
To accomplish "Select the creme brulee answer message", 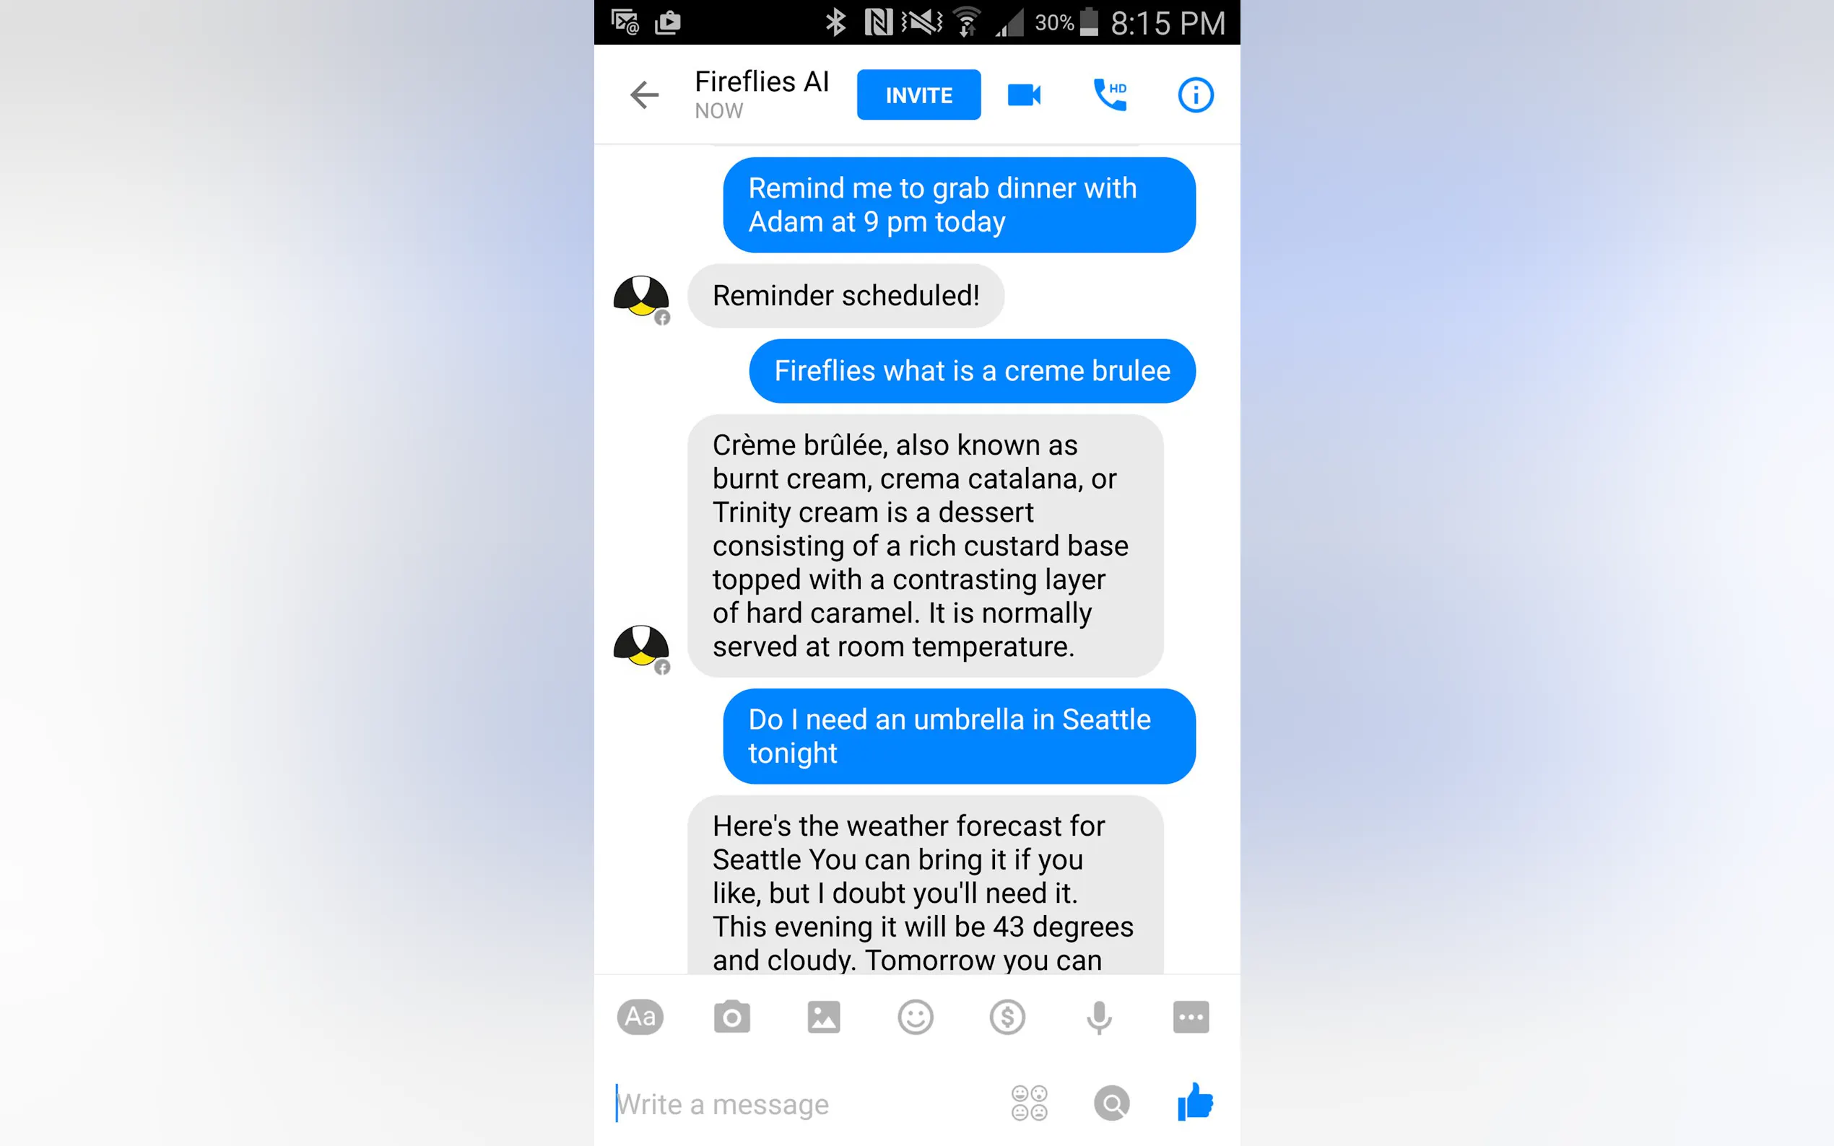I will pos(925,546).
